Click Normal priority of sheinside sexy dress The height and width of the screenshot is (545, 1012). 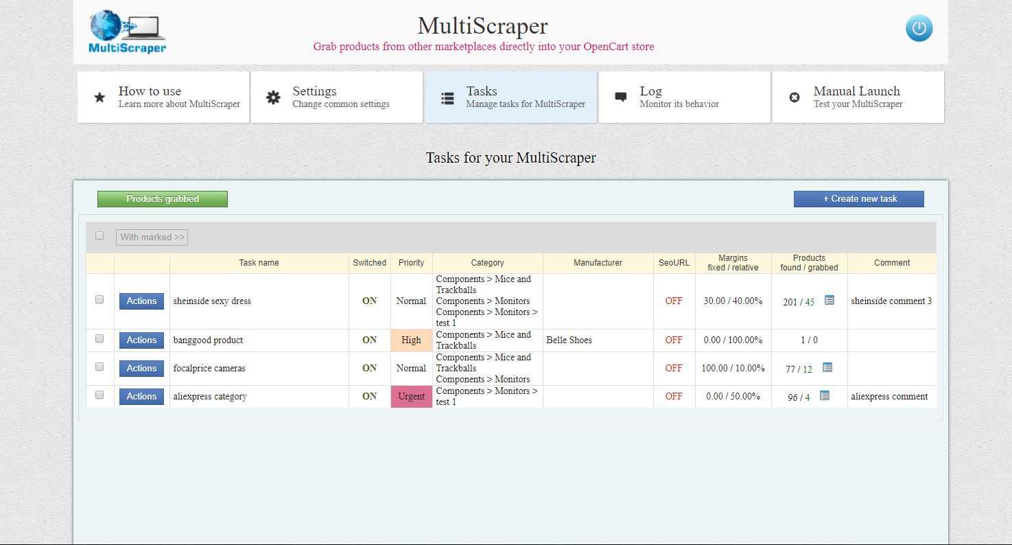tap(411, 301)
